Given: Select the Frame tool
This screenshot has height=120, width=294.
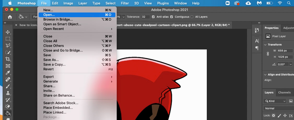Looking at the screenshot, I should 8,66.
